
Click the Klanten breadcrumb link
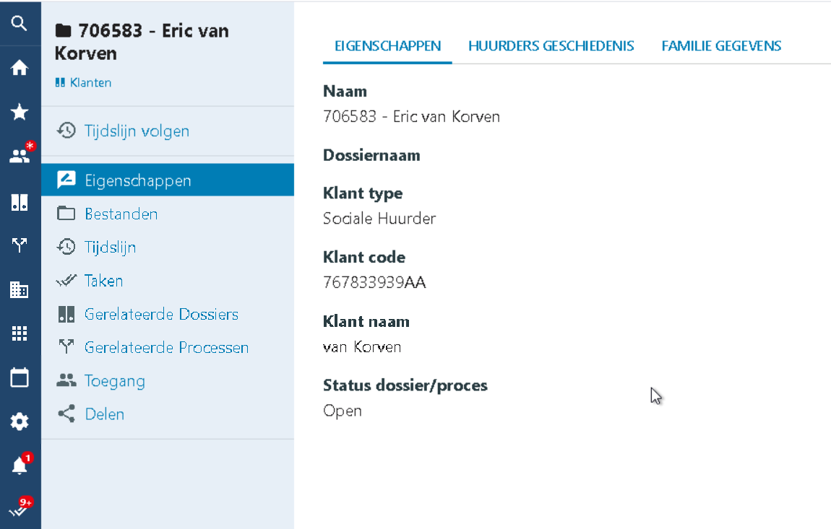90,83
